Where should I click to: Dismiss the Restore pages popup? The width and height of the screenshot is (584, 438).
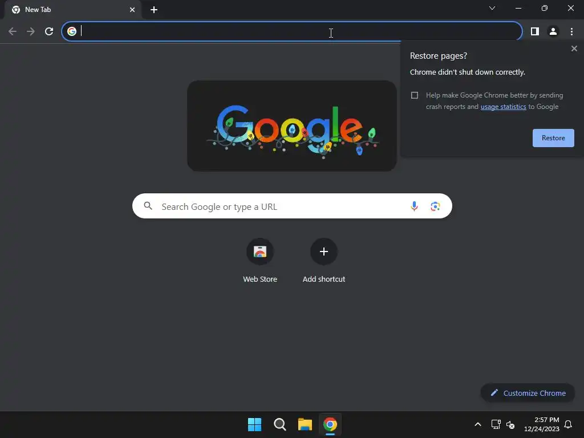574,48
